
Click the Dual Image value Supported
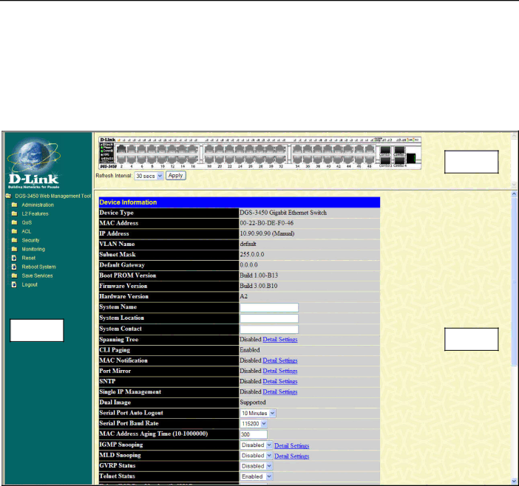253,403
